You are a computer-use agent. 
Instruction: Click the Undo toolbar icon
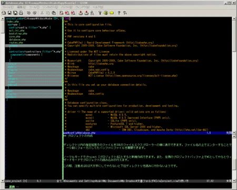[28, 13]
